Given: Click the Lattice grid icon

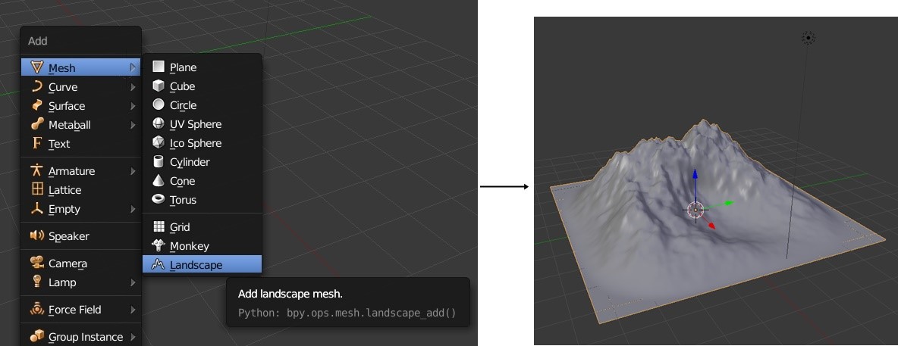Looking at the screenshot, I should point(37,189).
